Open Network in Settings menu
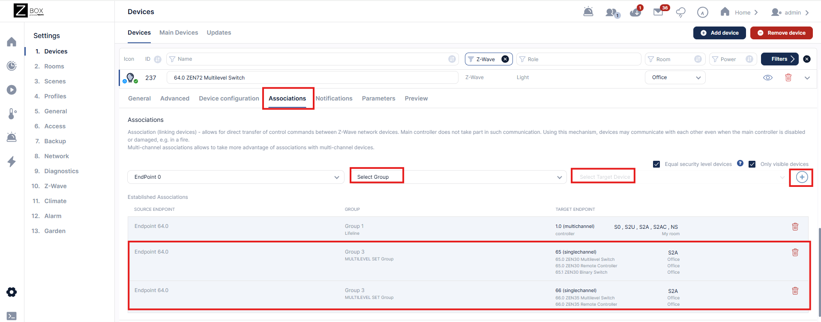 tap(57, 156)
